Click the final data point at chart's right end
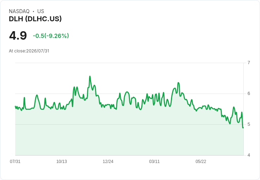260x180 pixels. (x=243, y=128)
